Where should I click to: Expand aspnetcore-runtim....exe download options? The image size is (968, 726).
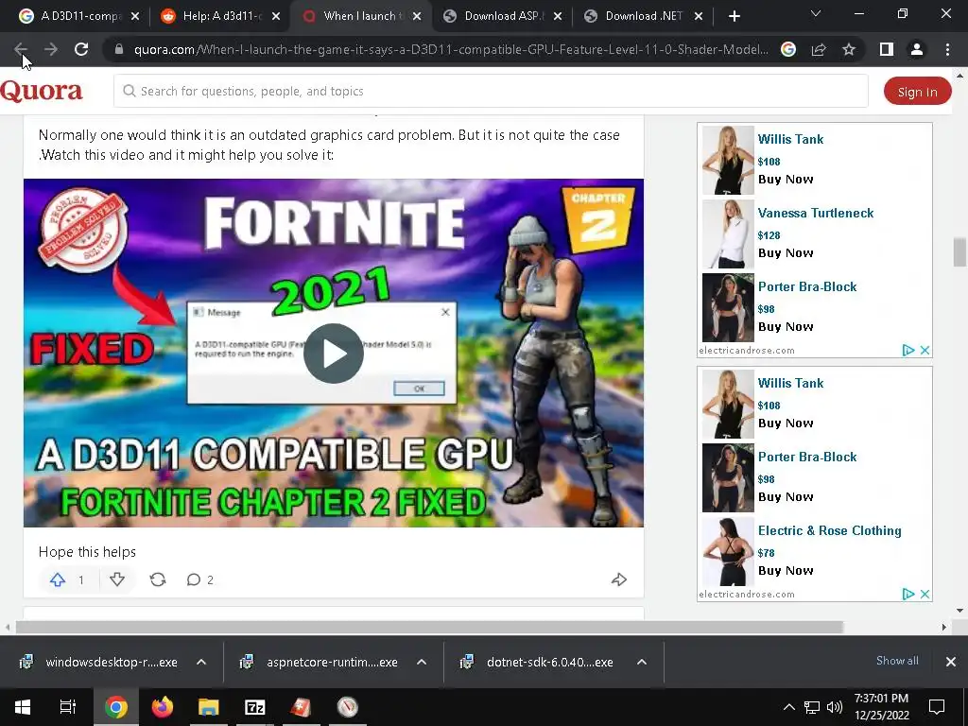422,663
